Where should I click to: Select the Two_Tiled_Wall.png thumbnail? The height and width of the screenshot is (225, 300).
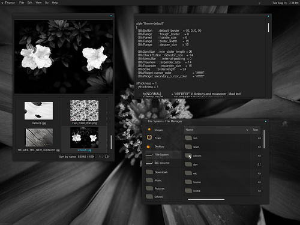coord(84,110)
